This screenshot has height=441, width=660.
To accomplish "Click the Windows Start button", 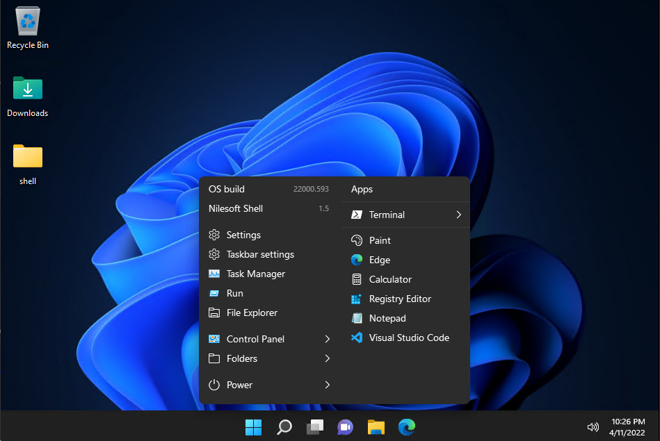I will [253, 427].
